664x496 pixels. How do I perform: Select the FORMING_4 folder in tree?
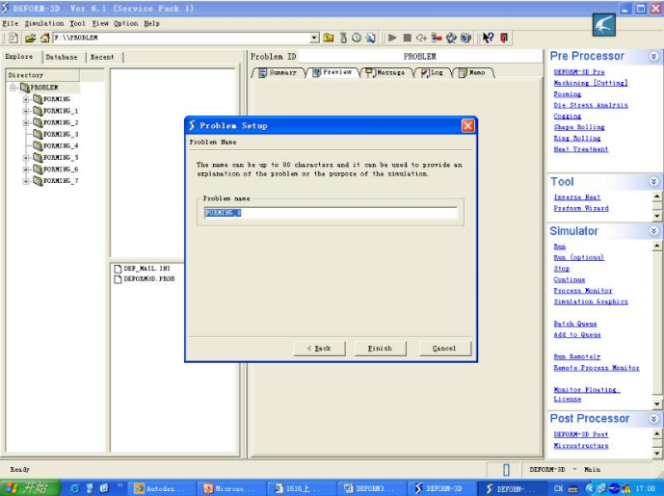[x=56, y=146]
